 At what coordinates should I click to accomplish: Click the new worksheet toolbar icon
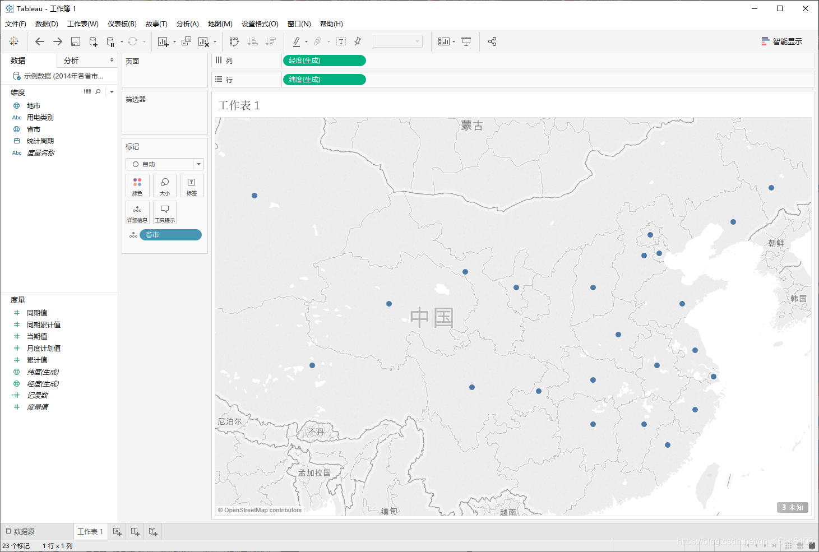pos(163,41)
